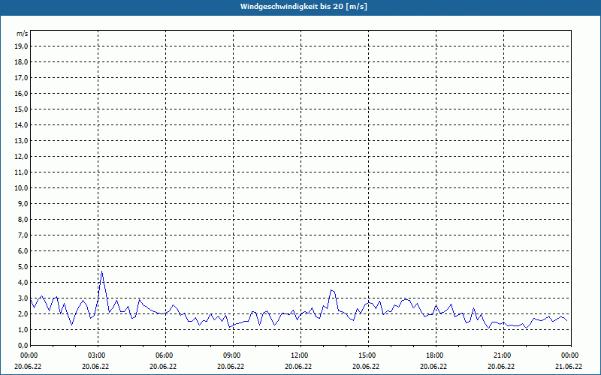Image resolution: width=601 pixels, height=375 pixels.
Task: Click the 09:00 time label
Action: [233, 355]
